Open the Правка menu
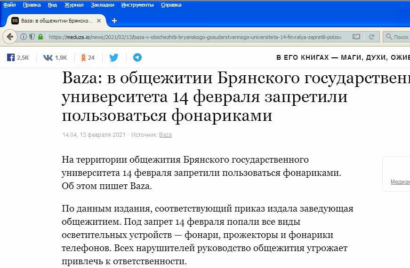Viewport: 410px width, 268px height. [32, 5]
